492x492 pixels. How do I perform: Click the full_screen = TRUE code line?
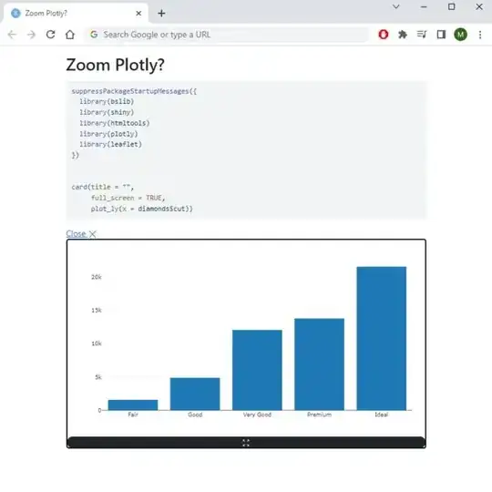(128, 198)
